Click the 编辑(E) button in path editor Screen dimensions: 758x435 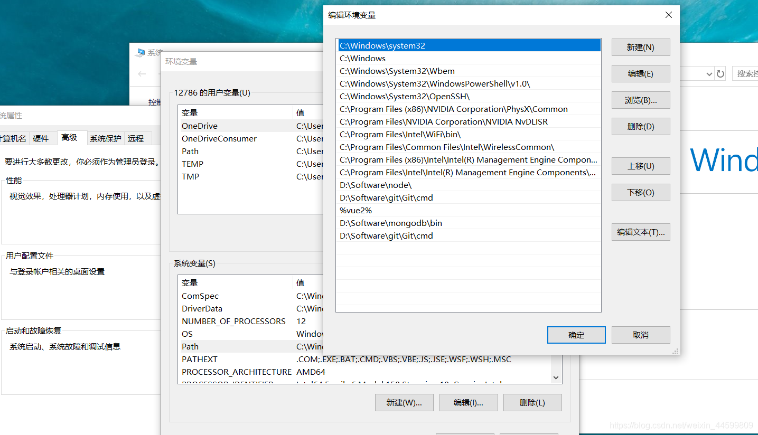pyautogui.click(x=641, y=73)
